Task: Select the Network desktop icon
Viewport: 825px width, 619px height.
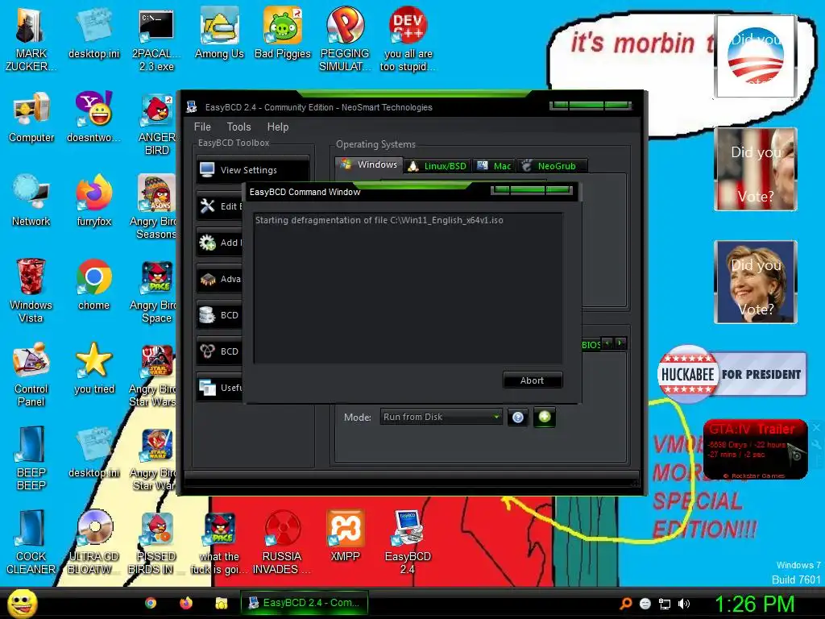Action: pos(31,201)
